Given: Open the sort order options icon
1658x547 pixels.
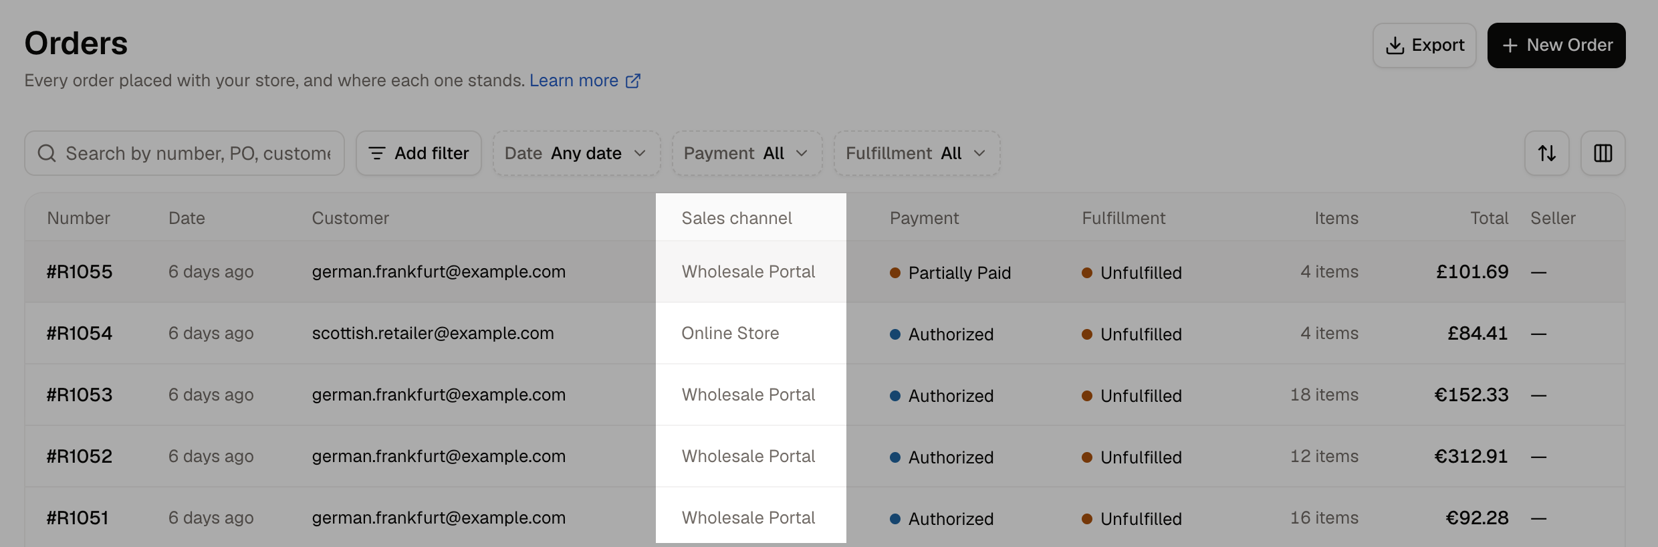Looking at the screenshot, I should (x=1547, y=153).
